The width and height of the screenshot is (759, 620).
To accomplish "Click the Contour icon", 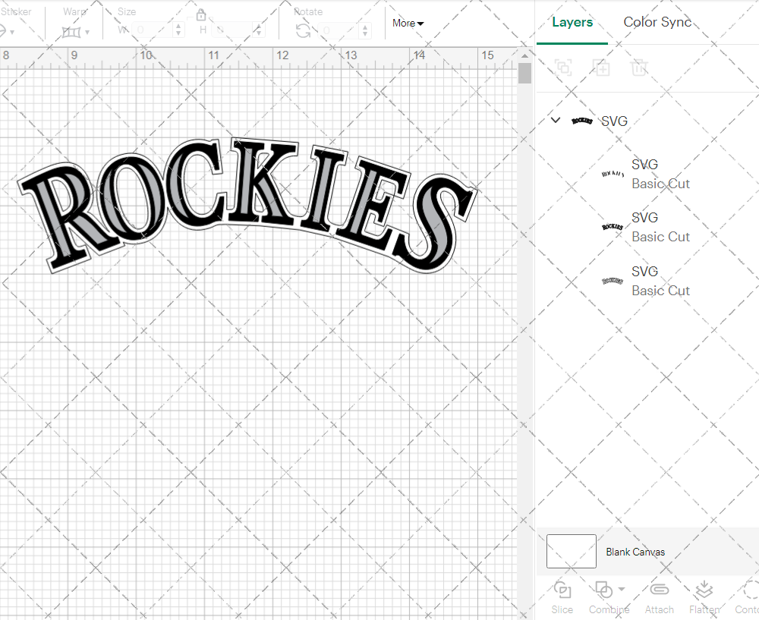I will pos(751,590).
